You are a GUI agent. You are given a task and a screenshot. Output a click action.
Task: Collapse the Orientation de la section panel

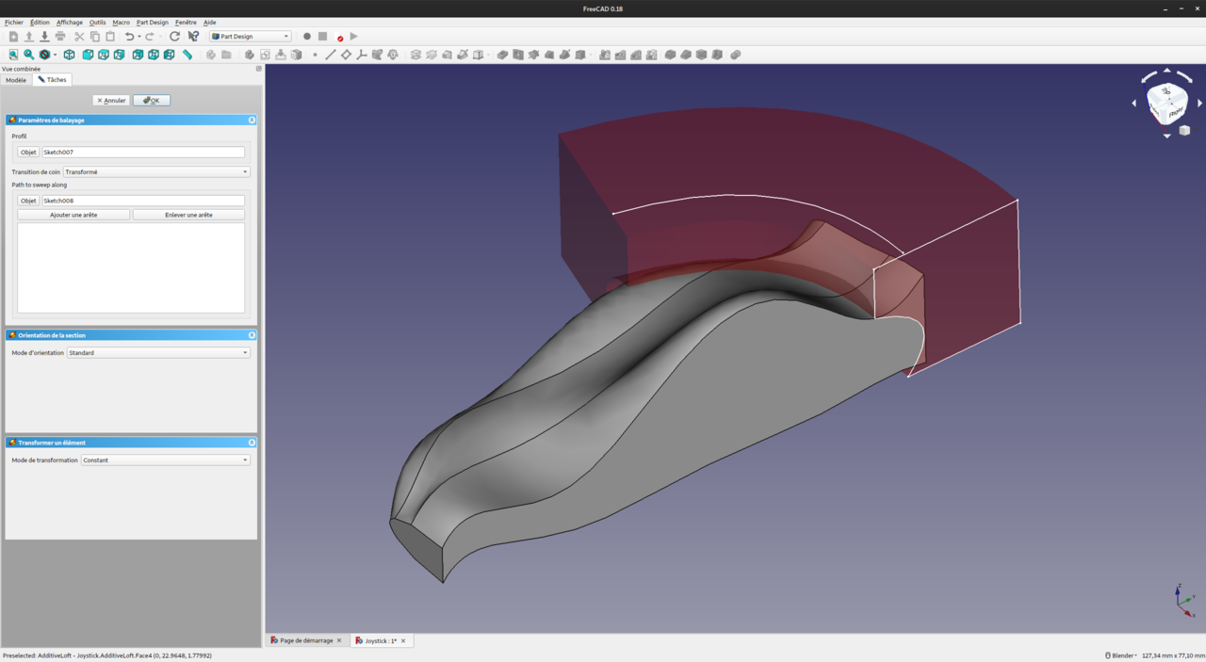pyautogui.click(x=252, y=335)
